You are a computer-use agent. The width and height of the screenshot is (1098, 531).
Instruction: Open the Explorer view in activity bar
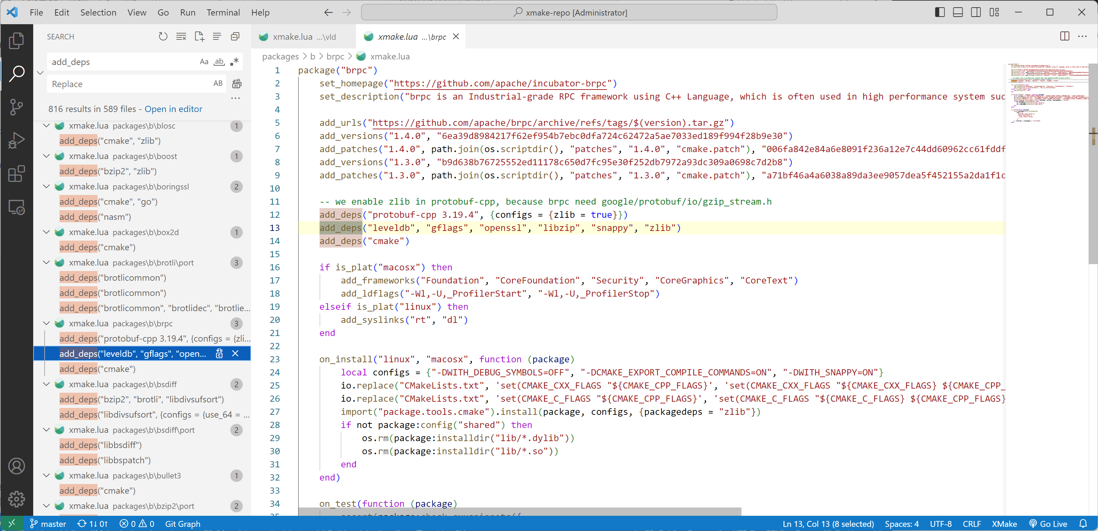(17, 40)
